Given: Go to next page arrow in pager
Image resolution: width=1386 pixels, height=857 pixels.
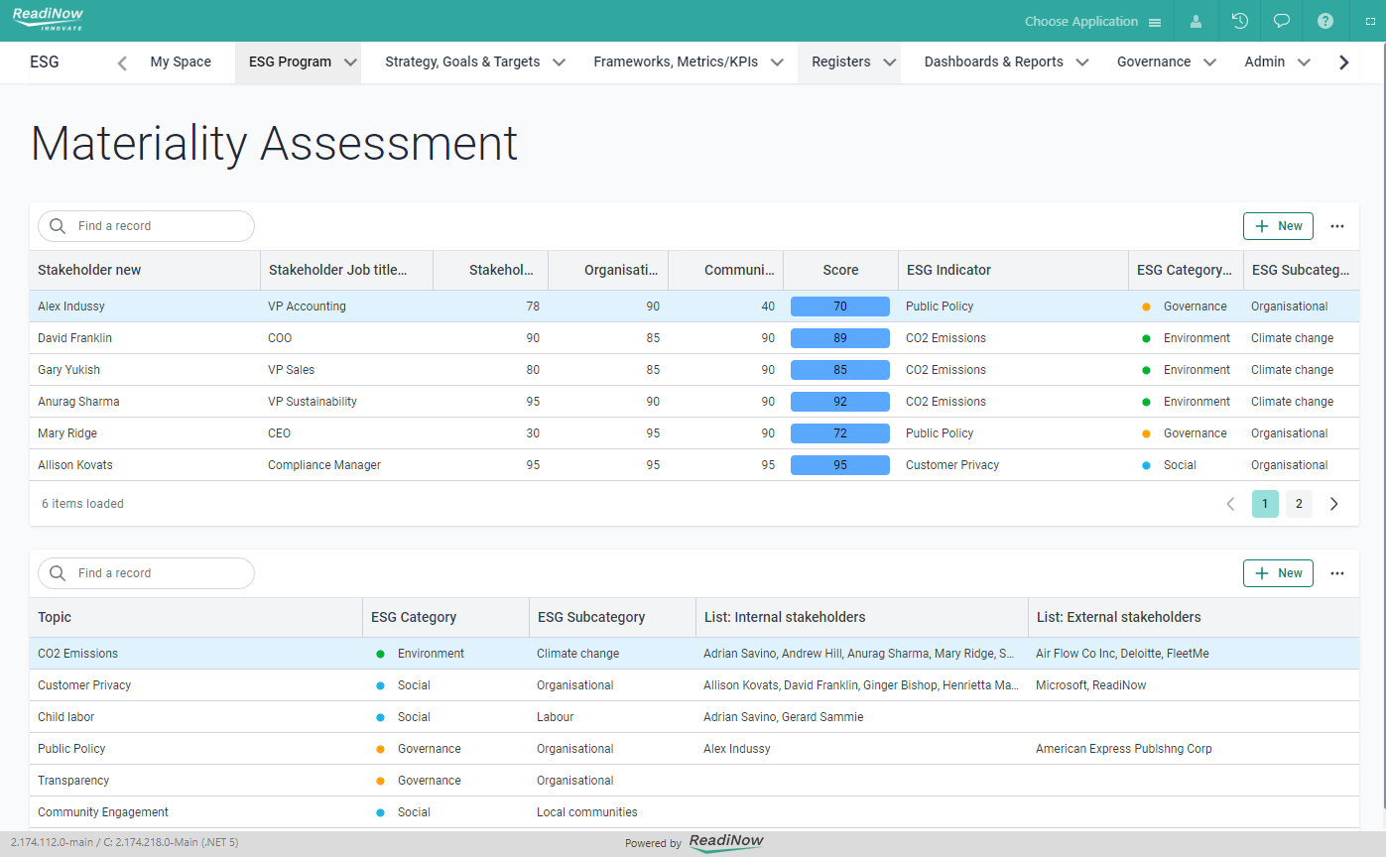Looking at the screenshot, I should click(1333, 504).
